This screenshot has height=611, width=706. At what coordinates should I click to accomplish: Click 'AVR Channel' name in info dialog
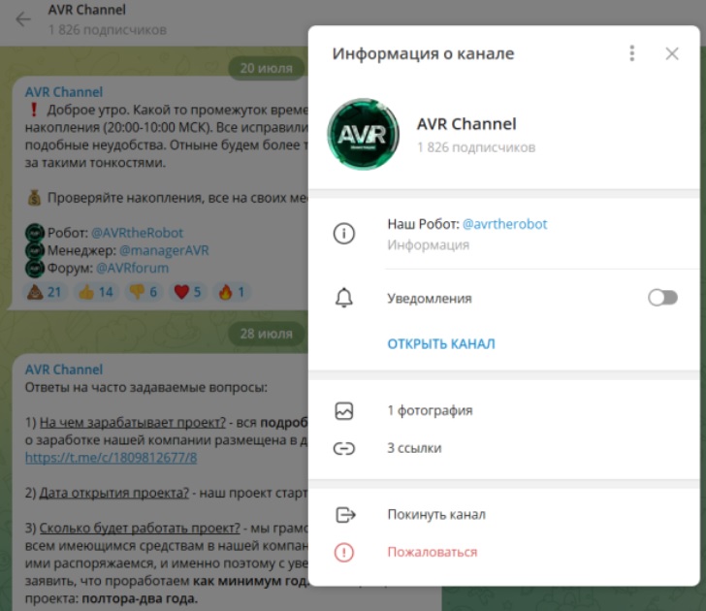pos(466,124)
